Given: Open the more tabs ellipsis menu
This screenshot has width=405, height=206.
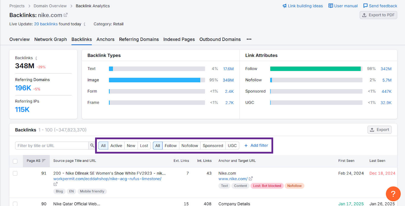Looking at the screenshot, I should tap(249, 39).
